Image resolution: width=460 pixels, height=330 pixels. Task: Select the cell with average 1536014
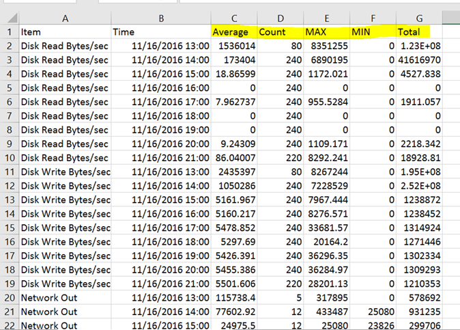tap(234, 46)
